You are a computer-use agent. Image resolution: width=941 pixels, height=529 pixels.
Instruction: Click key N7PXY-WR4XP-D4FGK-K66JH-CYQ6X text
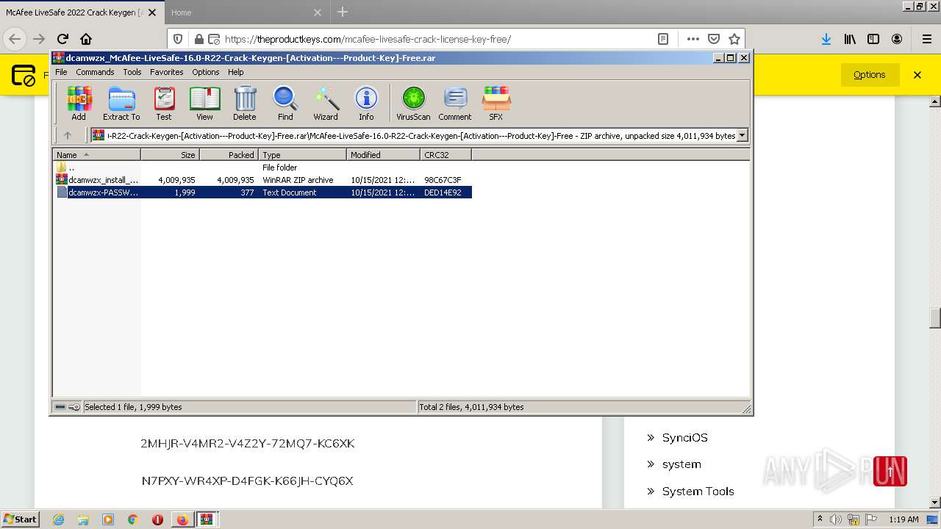[248, 481]
